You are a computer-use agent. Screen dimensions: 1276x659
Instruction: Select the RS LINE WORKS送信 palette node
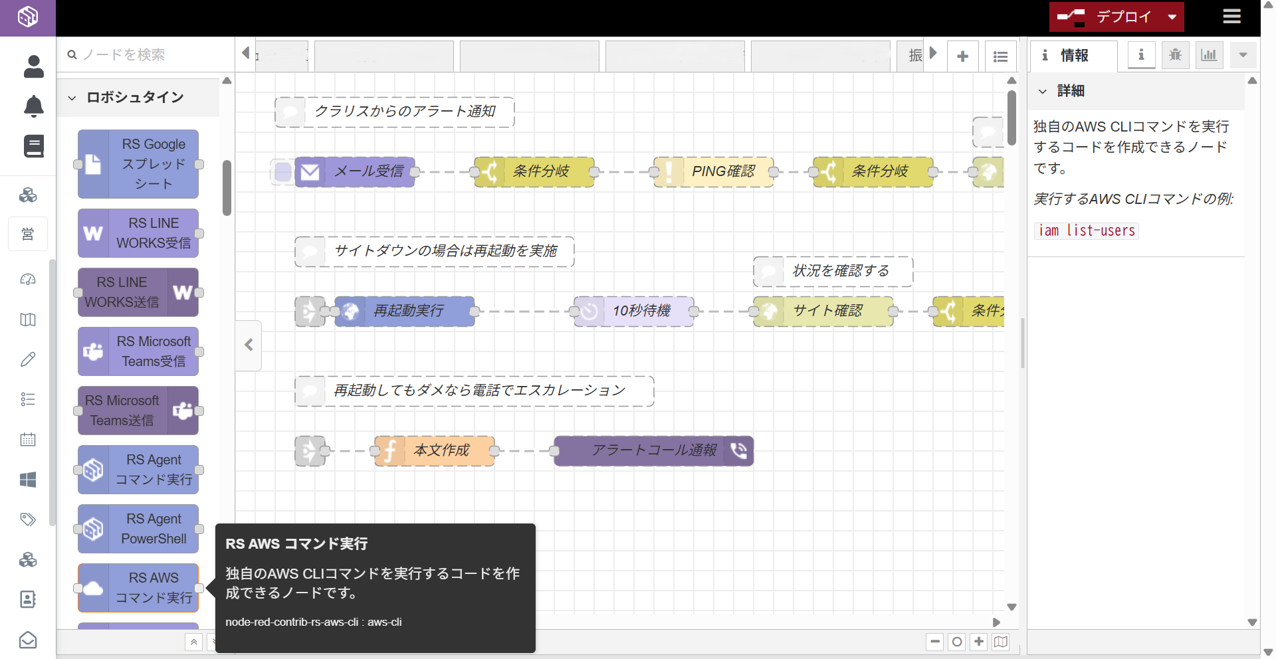pyautogui.click(x=138, y=292)
